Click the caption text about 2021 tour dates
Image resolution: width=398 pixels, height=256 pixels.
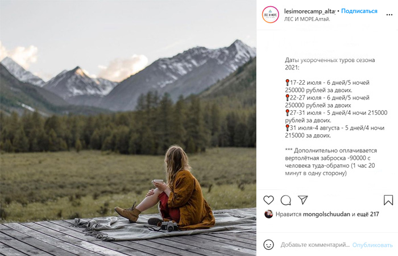(x=330, y=64)
